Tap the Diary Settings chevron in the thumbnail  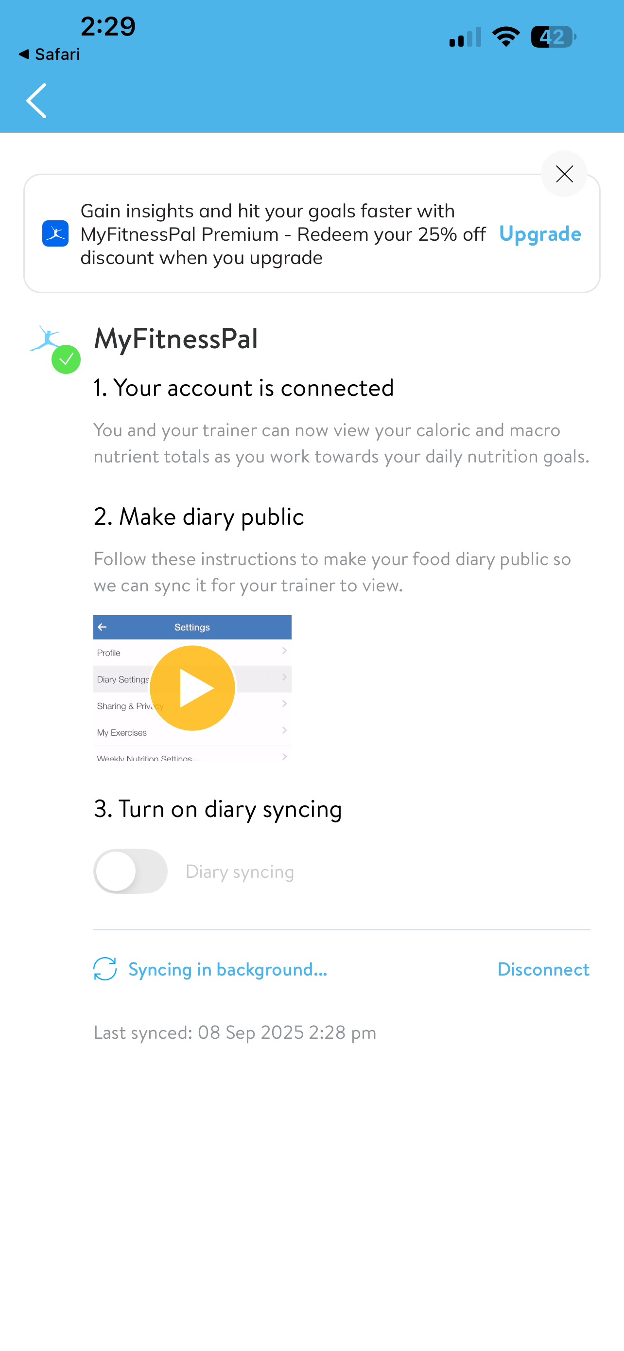click(284, 677)
